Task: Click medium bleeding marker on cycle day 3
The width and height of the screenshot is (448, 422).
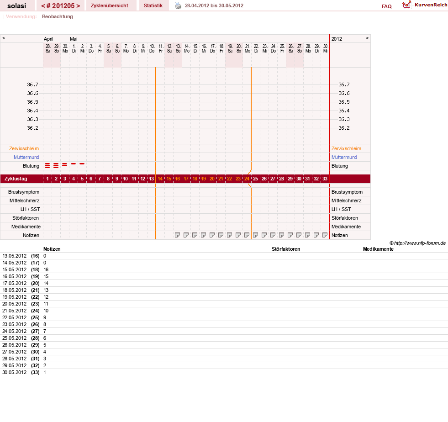Action: pos(64,165)
